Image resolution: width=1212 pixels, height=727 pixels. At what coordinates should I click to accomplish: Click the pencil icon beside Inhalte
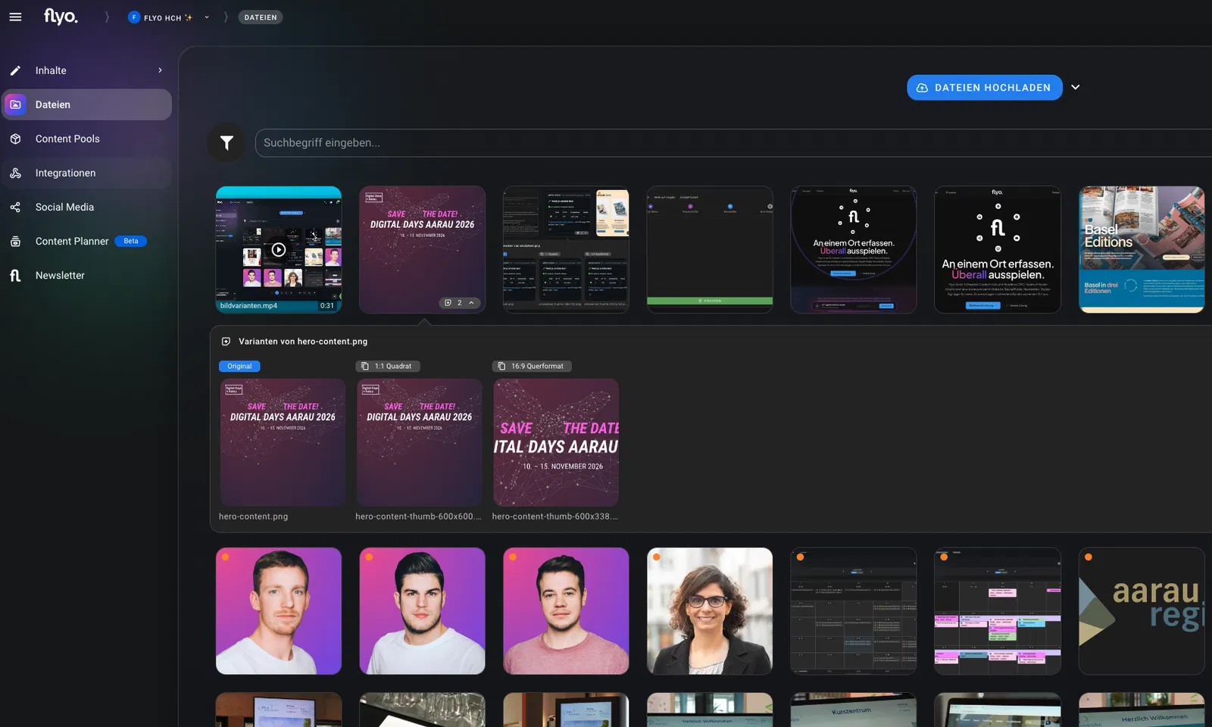(x=15, y=70)
